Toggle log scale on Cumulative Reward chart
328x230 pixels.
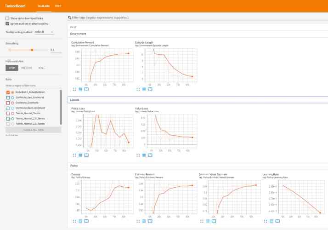tap(80, 89)
